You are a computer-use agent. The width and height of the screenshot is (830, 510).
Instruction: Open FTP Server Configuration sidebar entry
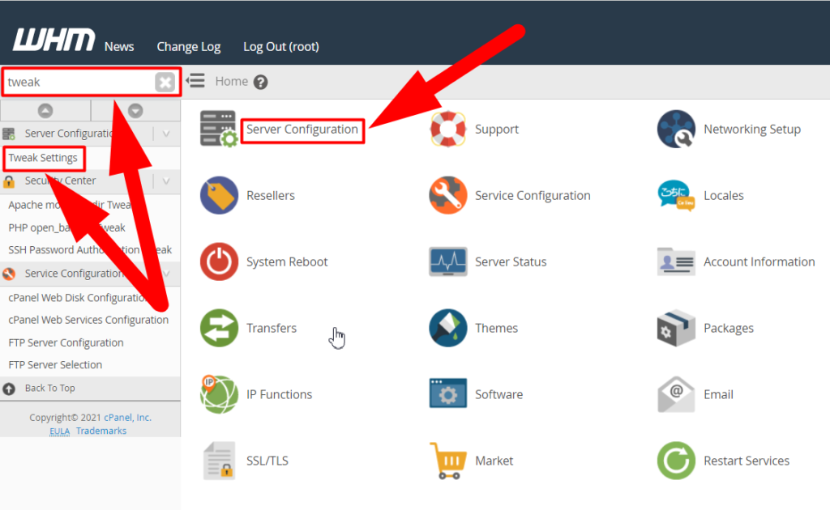pyautogui.click(x=66, y=342)
